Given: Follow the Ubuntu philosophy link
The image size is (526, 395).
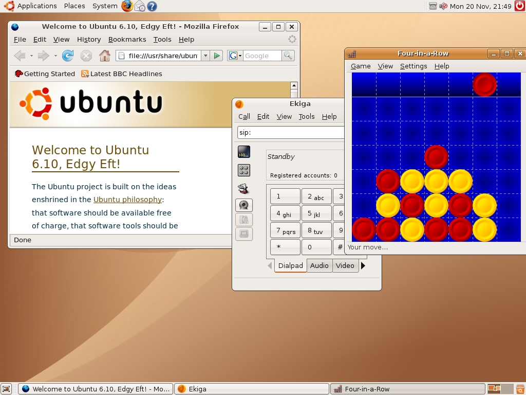Looking at the screenshot, I should pyautogui.click(x=127, y=200).
